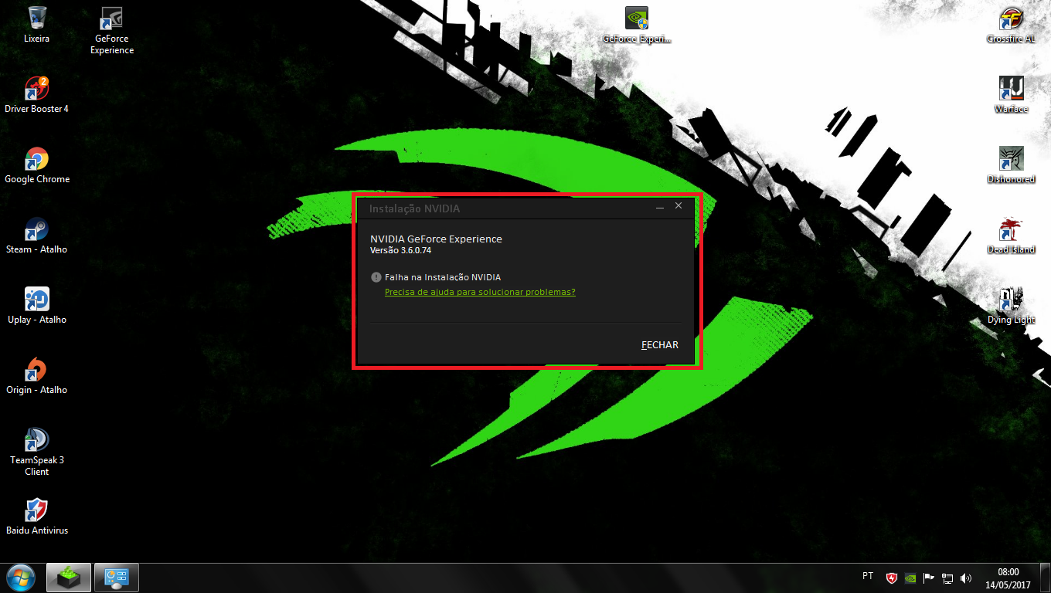Open the Windows Start menu orb

[x=20, y=578]
